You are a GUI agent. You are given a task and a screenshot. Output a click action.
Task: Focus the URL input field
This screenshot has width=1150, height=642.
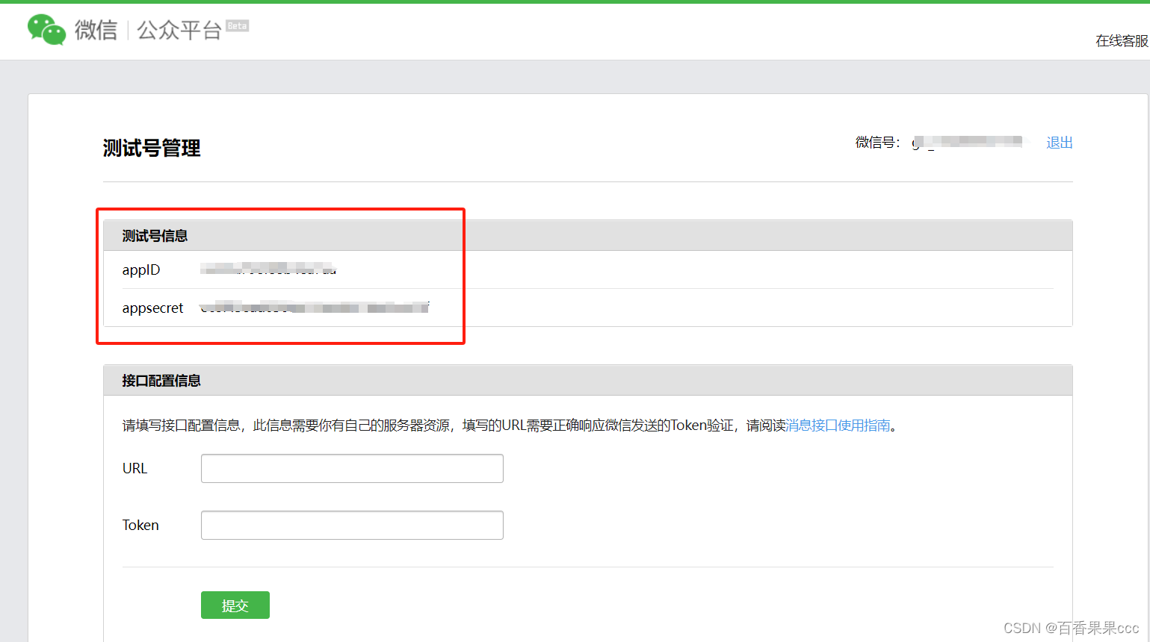coord(352,468)
